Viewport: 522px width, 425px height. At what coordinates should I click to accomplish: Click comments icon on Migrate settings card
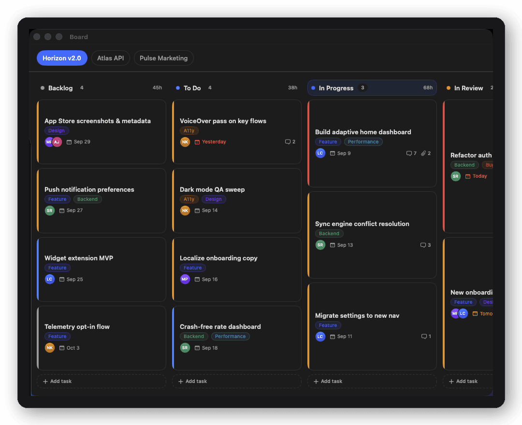tap(424, 337)
